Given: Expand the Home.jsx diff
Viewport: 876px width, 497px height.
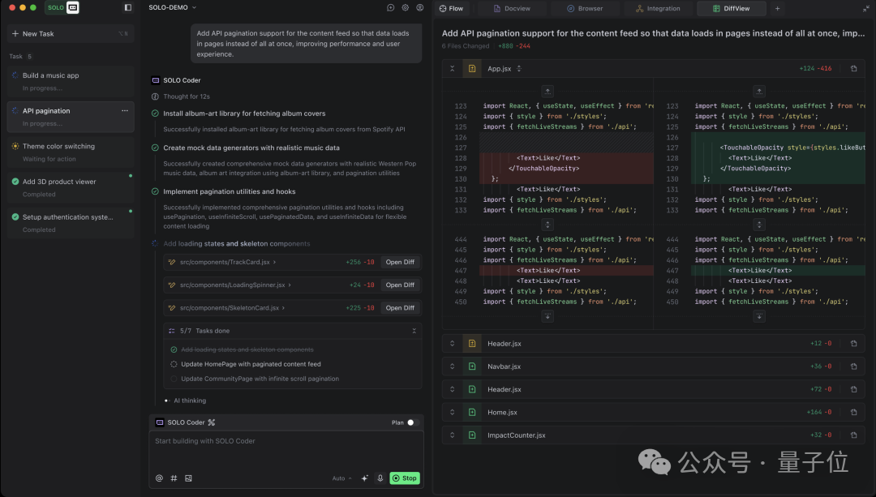Looking at the screenshot, I should point(453,412).
